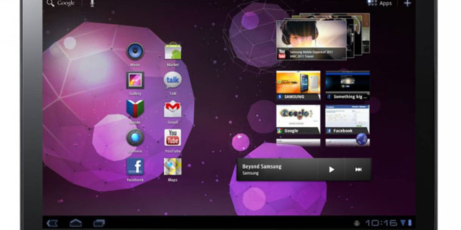The height and width of the screenshot is (230, 461).
Task: Tap the Android notification icon
Action: pyautogui.click(x=357, y=223)
